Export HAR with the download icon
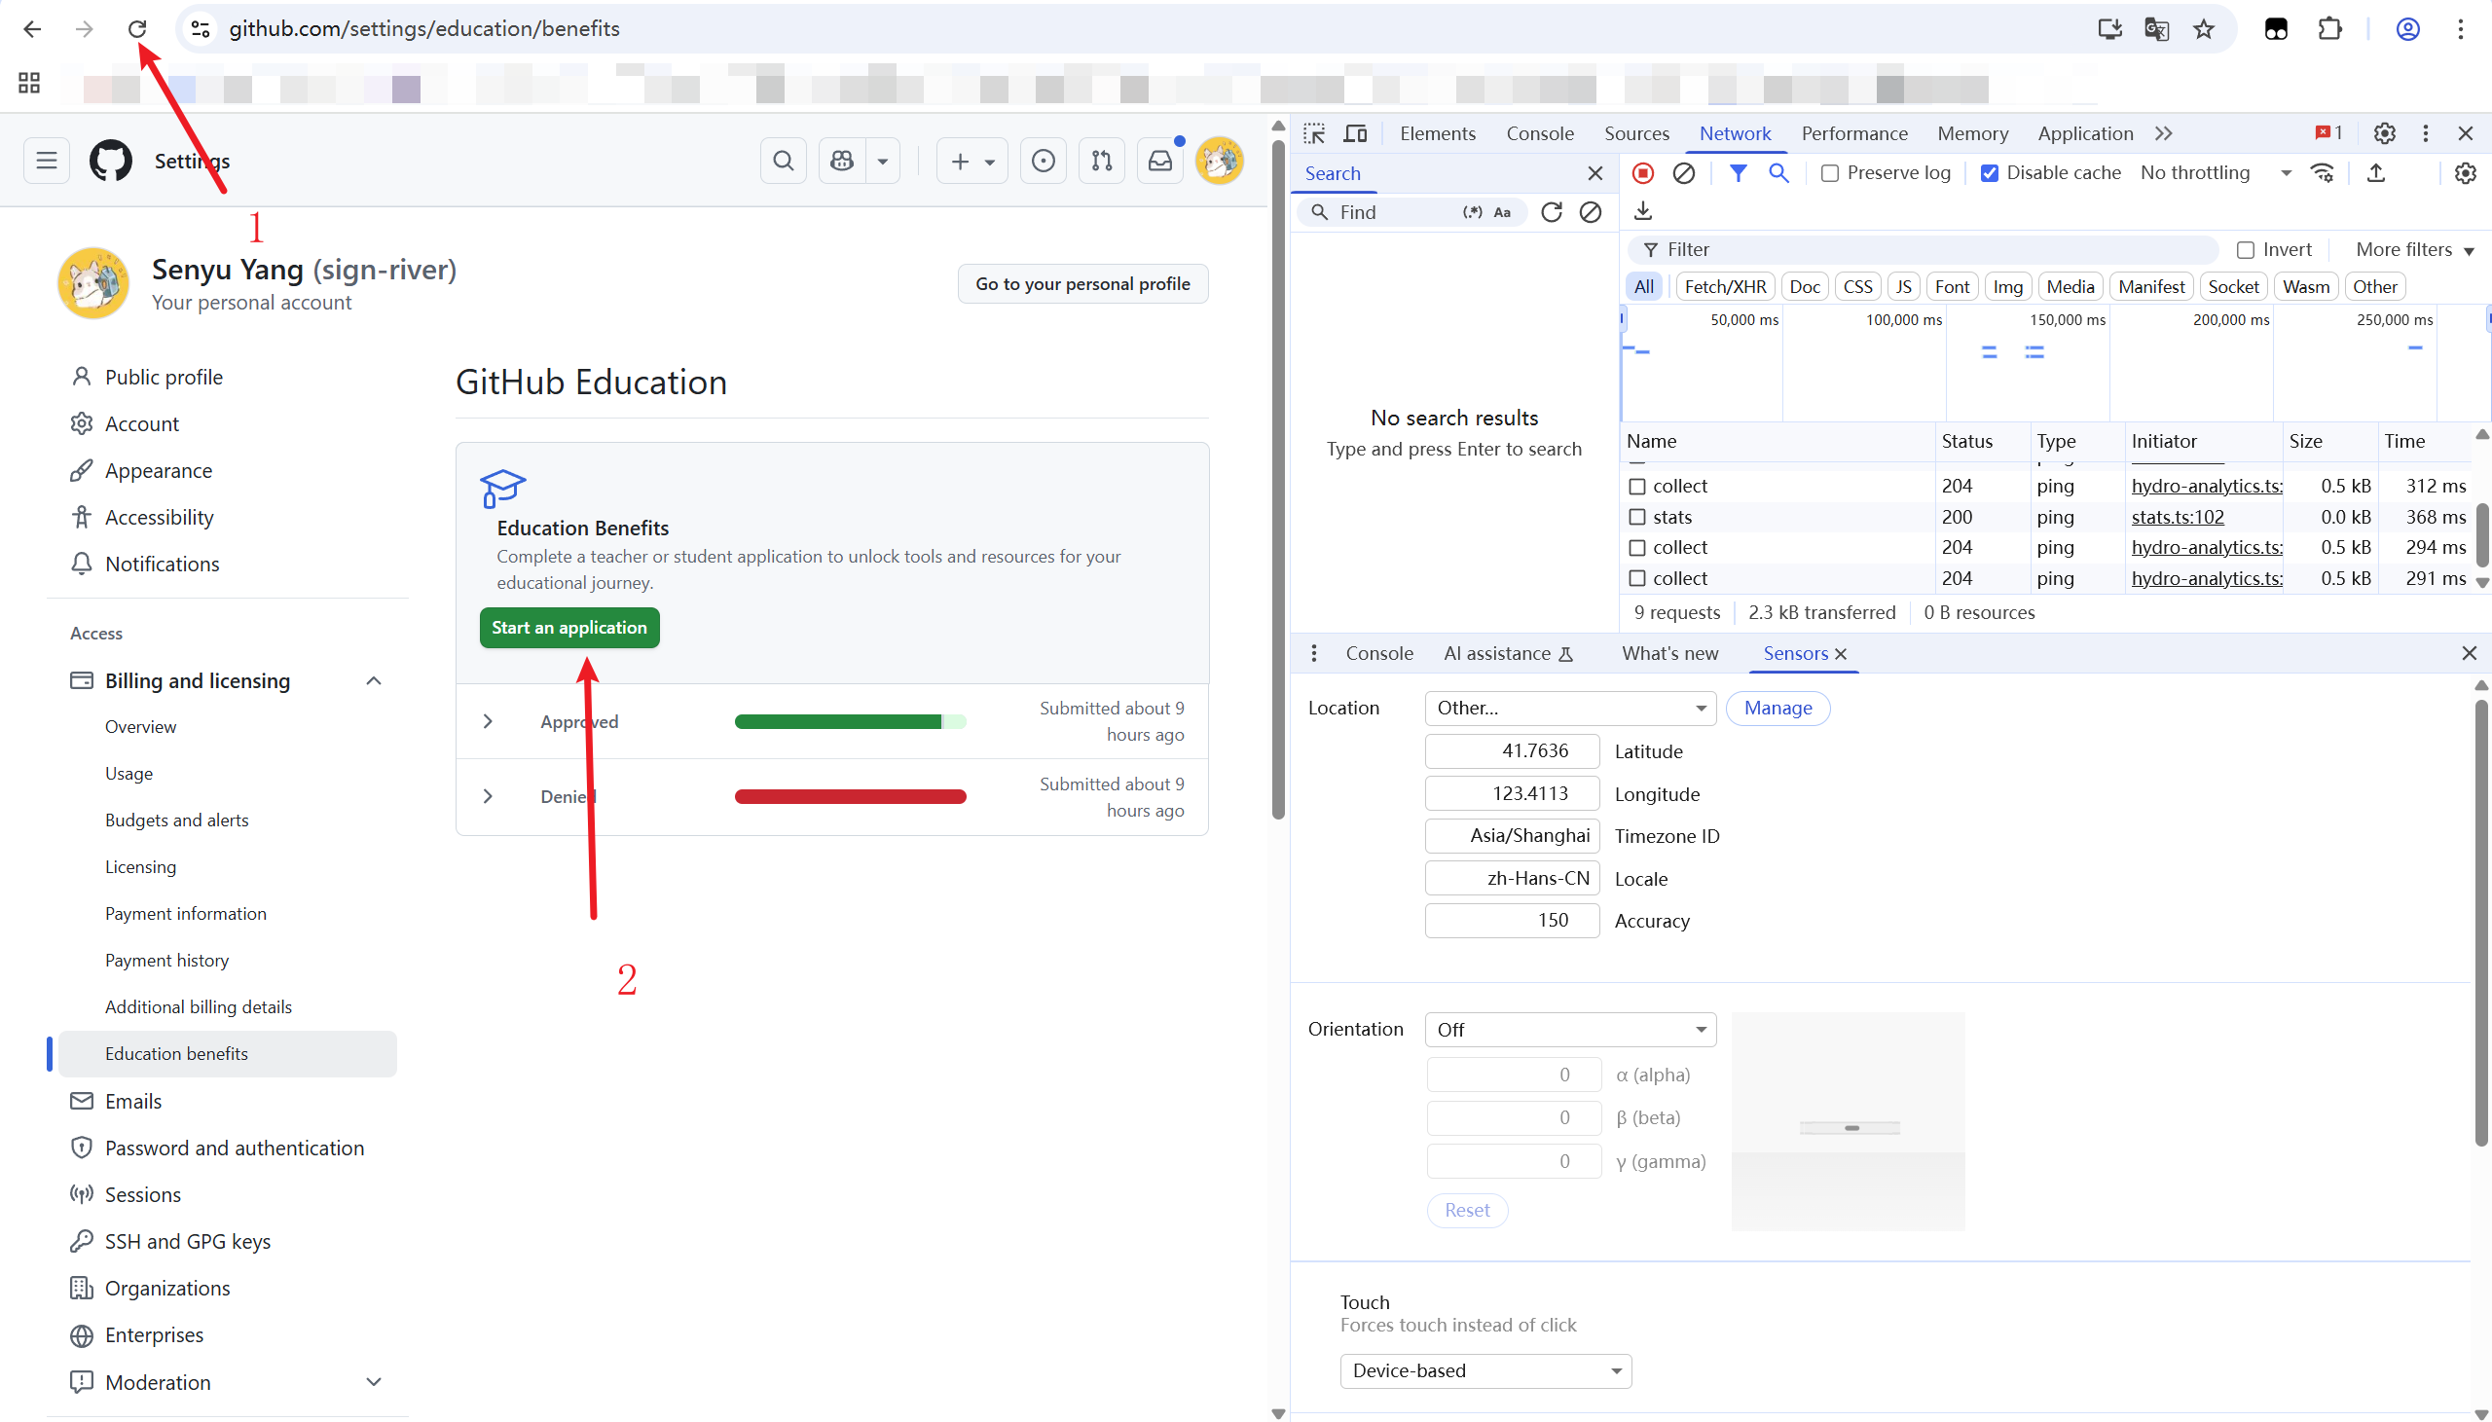The width and height of the screenshot is (2492, 1422). point(1643,210)
